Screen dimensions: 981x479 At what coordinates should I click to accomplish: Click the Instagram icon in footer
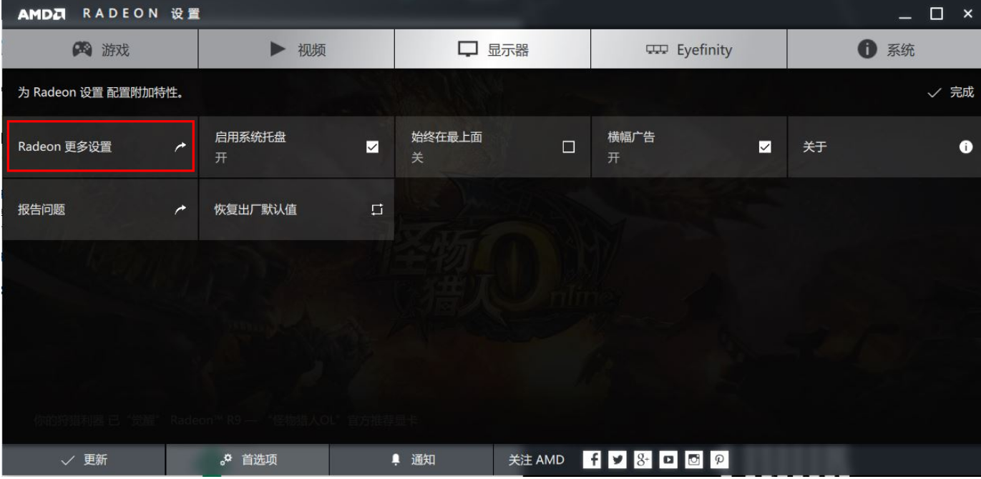(693, 460)
